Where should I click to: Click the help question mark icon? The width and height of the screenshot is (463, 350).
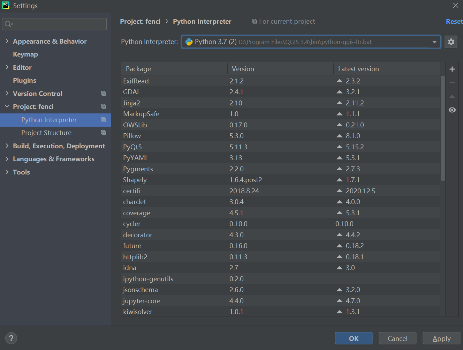coord(11,338)
